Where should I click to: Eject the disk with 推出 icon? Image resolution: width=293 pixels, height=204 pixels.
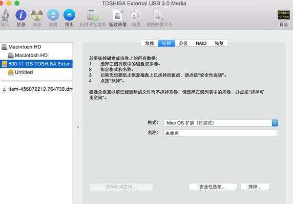(x=69, y=15)
